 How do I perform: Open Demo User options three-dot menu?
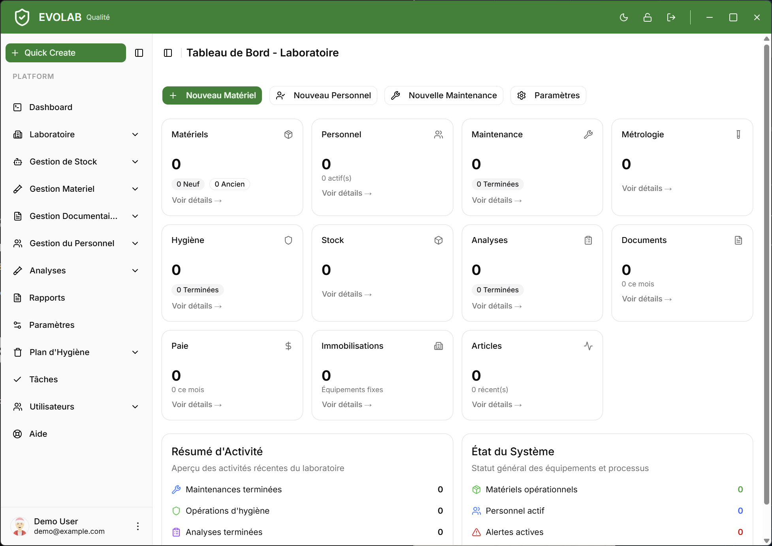138,526
